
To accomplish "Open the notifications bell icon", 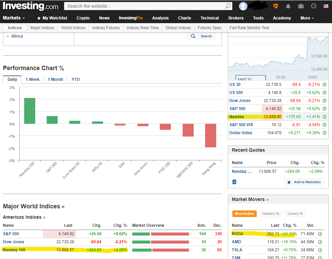I will pyautogui.click(x=288, y=6).
